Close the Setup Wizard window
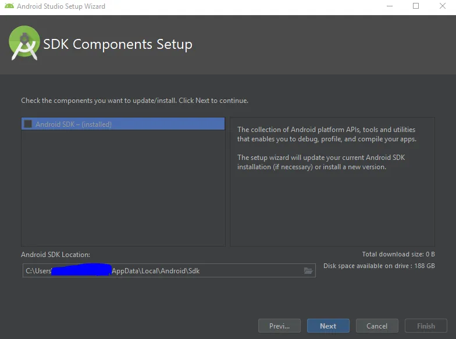 pos(443,6)
